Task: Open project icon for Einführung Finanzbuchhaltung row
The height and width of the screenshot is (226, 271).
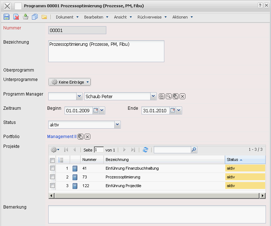Action: (x=75, y=169)
